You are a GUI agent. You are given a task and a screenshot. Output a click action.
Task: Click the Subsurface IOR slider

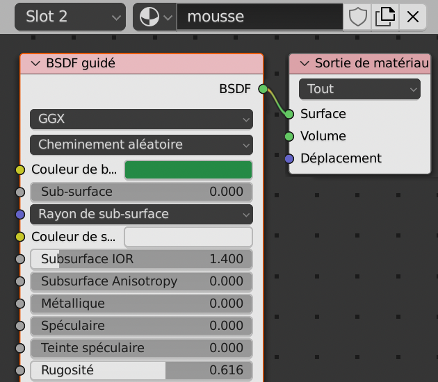point(141,259)
